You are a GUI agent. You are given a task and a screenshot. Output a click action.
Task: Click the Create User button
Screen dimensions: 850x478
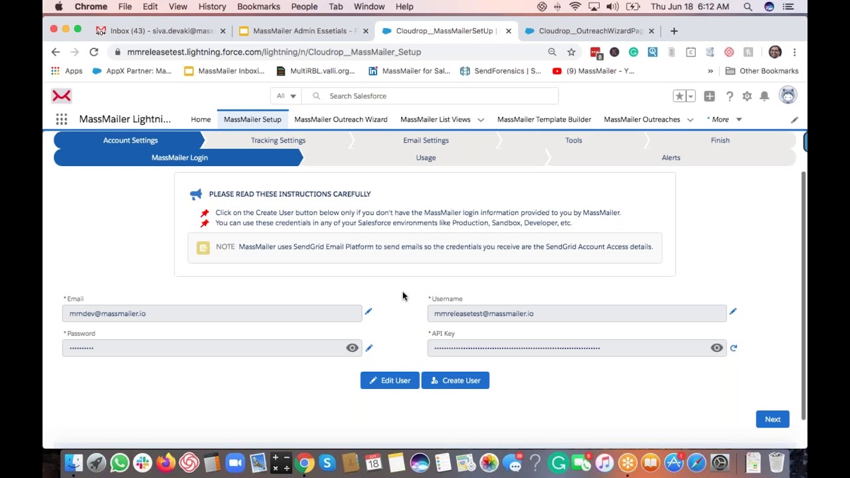[455, 380]
